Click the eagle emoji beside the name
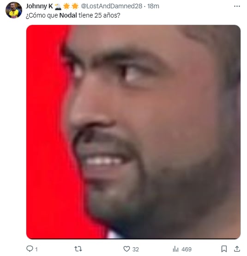The image size is (247, 256). 58,6
